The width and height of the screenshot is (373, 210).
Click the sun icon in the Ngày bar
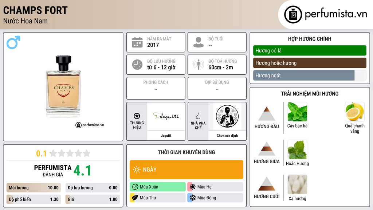click(x=137, y=170)
